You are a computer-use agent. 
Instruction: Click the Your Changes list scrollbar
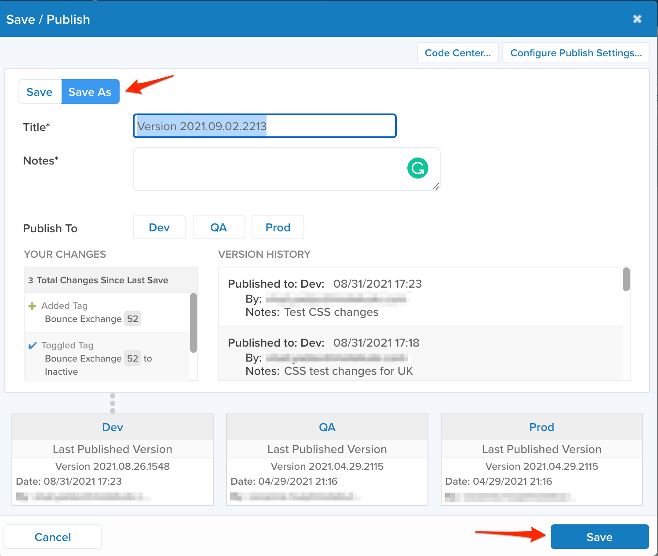coord(194,323)
